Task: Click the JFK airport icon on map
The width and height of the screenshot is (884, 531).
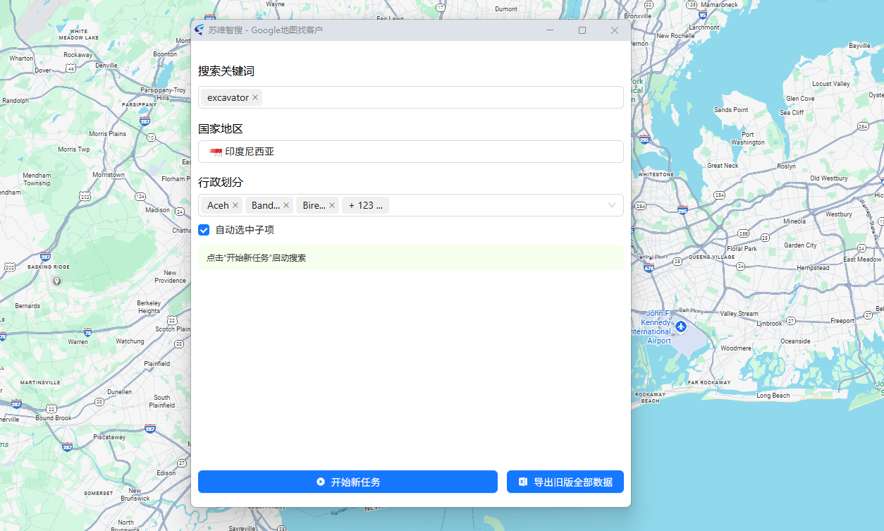Action: click(x=680, y=326)
